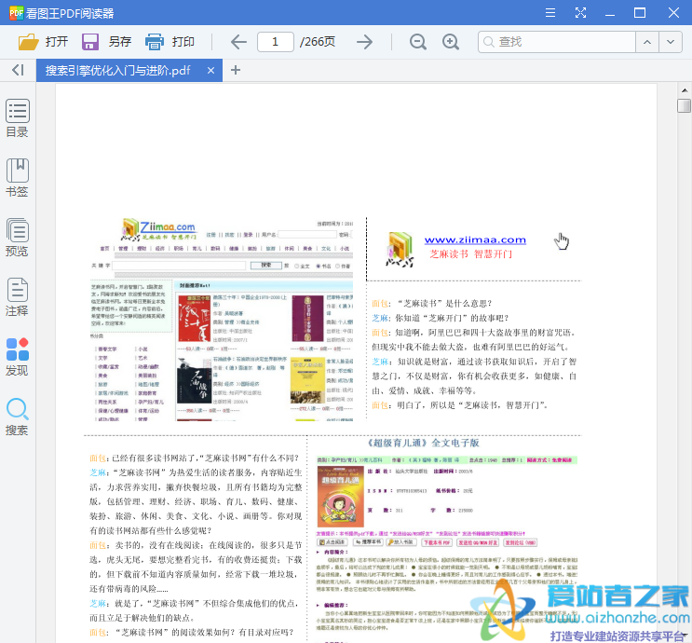Close the PDF reader window
This screenshot has height=643, width=692.
pyautogui.click(x=673, y=12)
